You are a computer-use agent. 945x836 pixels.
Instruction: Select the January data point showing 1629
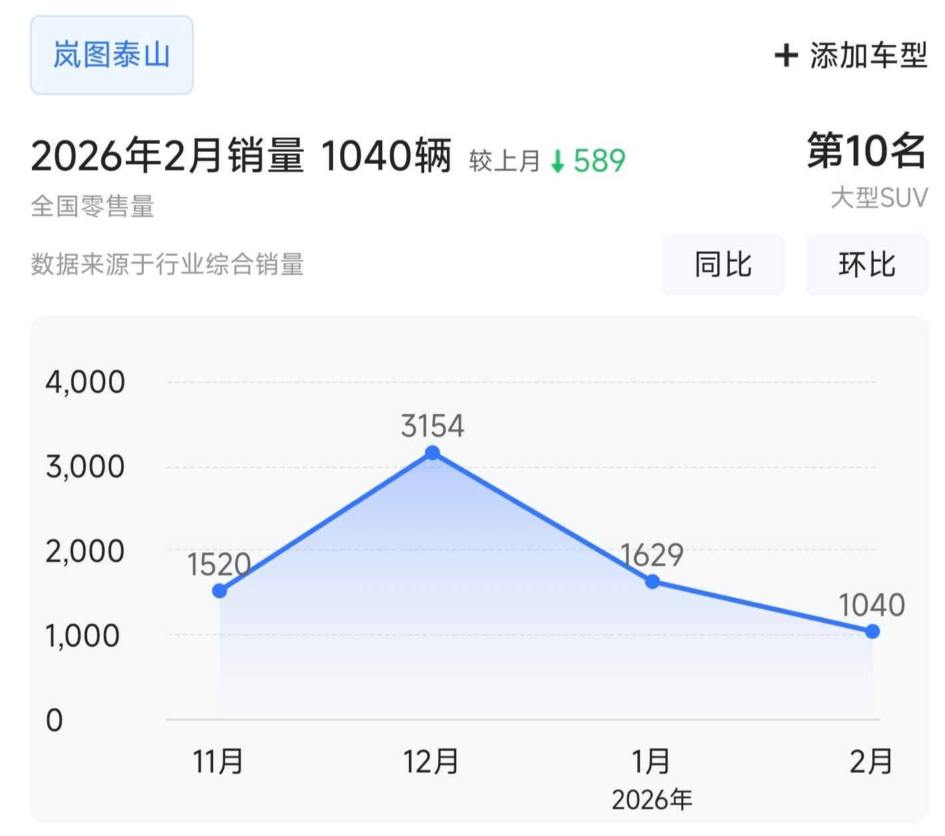click(652, 581)
